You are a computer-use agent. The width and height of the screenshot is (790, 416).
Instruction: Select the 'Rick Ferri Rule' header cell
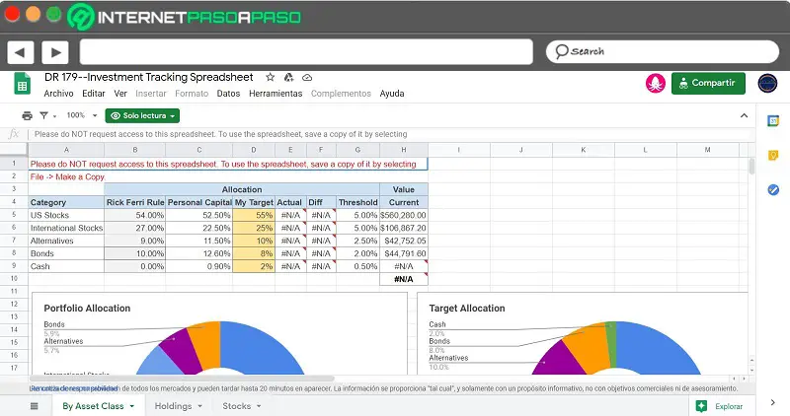click(135, 202)
